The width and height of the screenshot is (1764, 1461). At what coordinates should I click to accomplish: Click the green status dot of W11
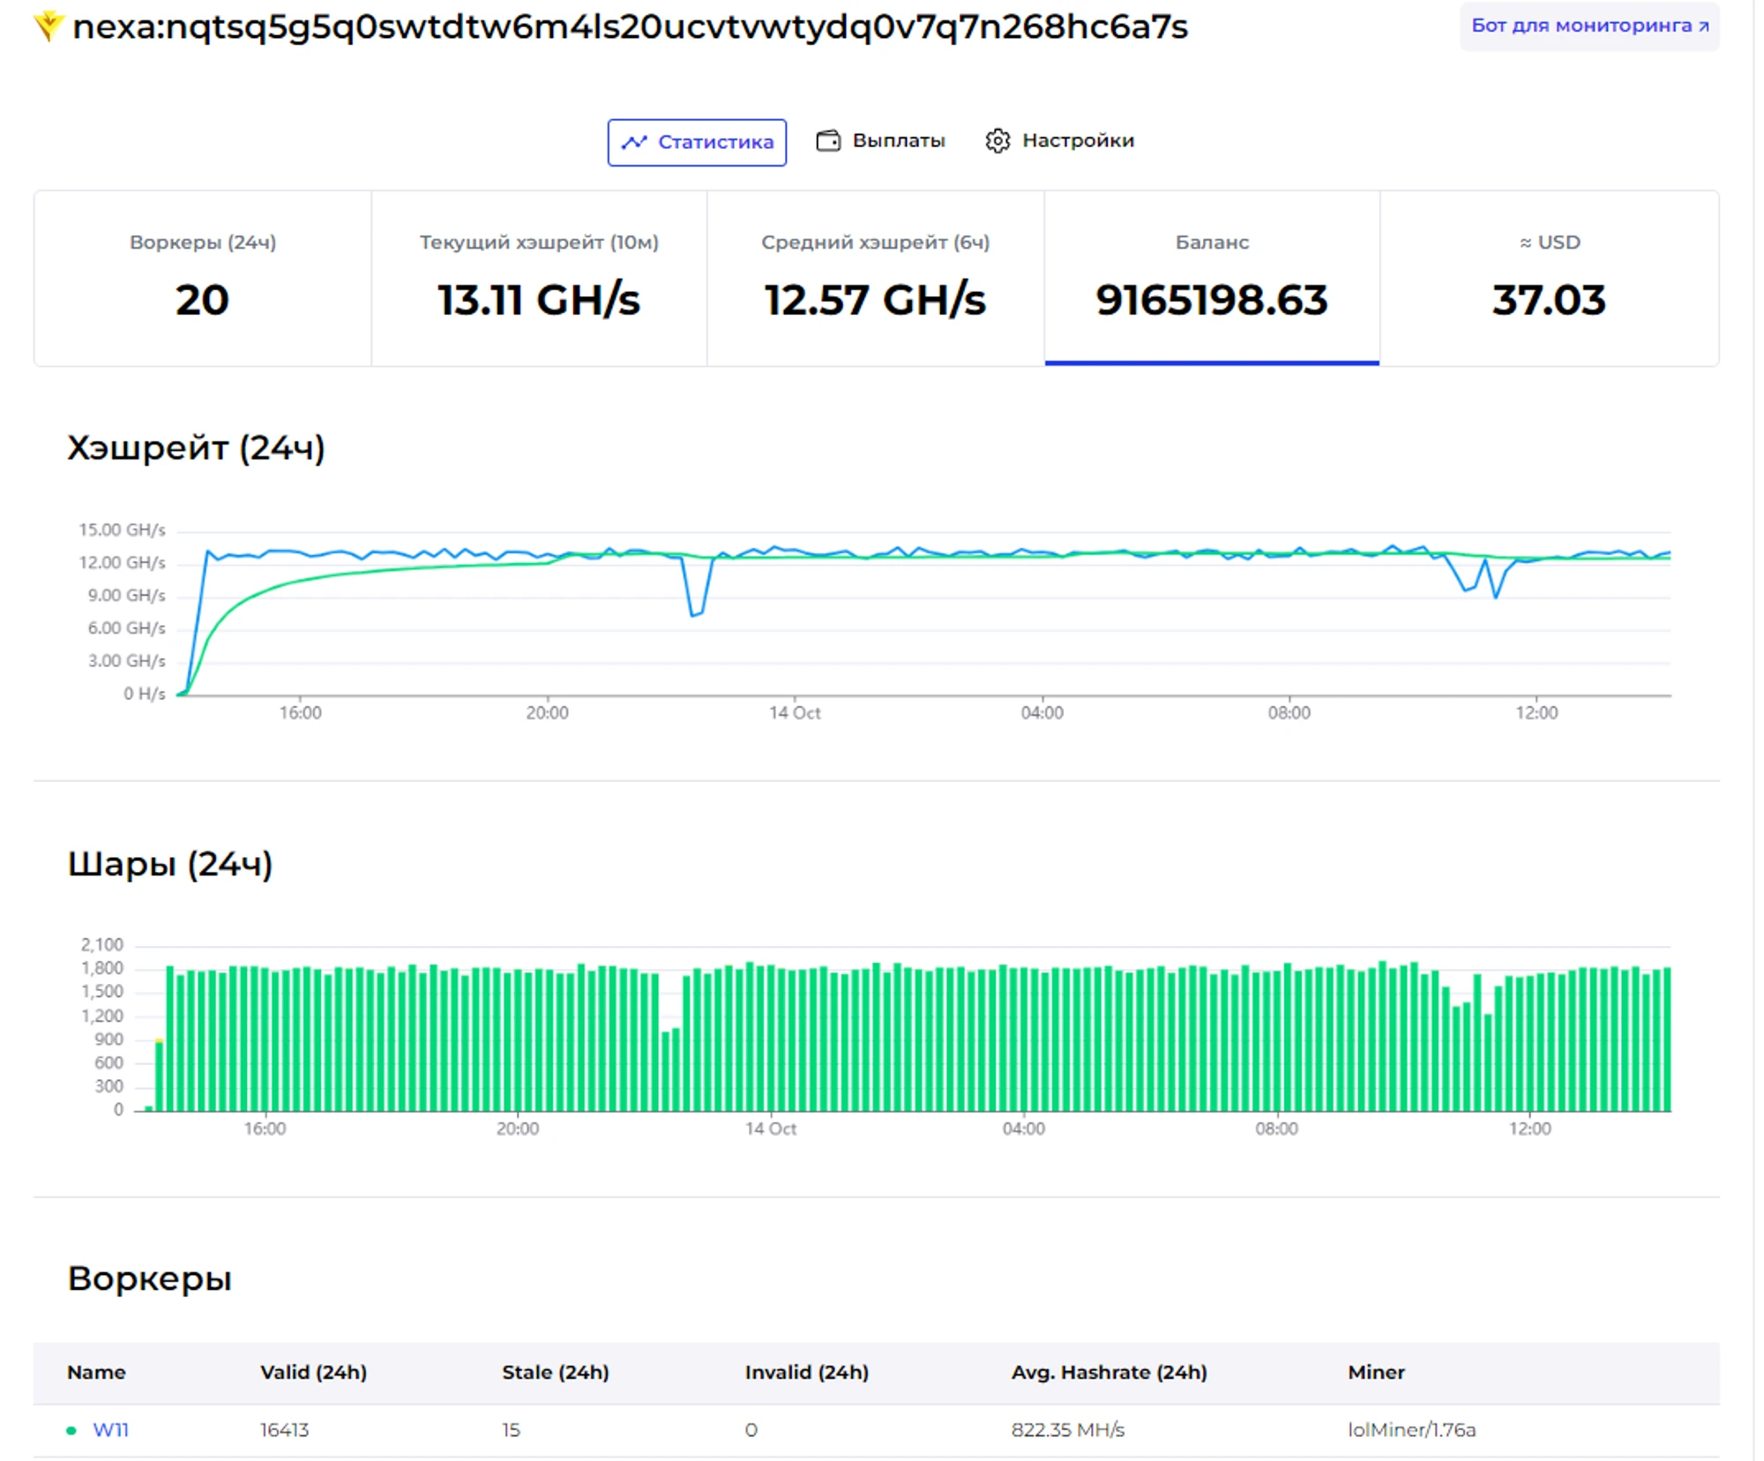[x=71, y=1429]
